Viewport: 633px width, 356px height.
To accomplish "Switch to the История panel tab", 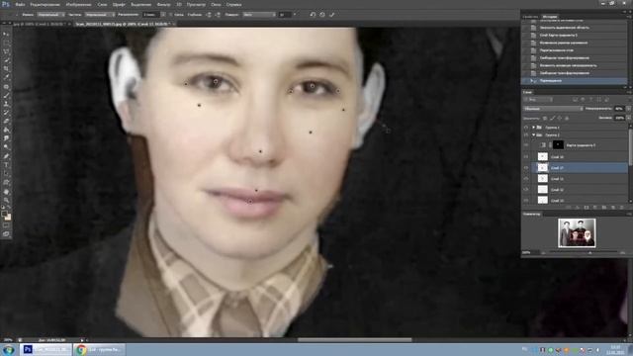I will pyautogui.click(x=550, y=17).
